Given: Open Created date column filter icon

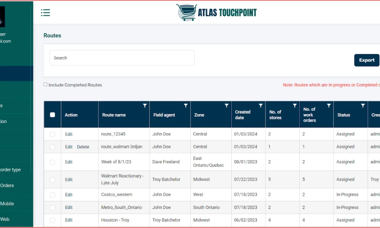Looking at the screenshot, I should click(260, 106).
